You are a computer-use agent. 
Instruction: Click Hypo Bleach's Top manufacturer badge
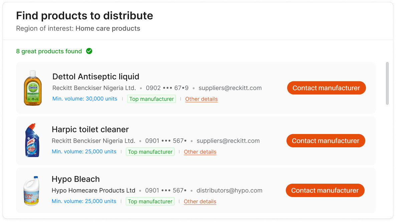150,201
